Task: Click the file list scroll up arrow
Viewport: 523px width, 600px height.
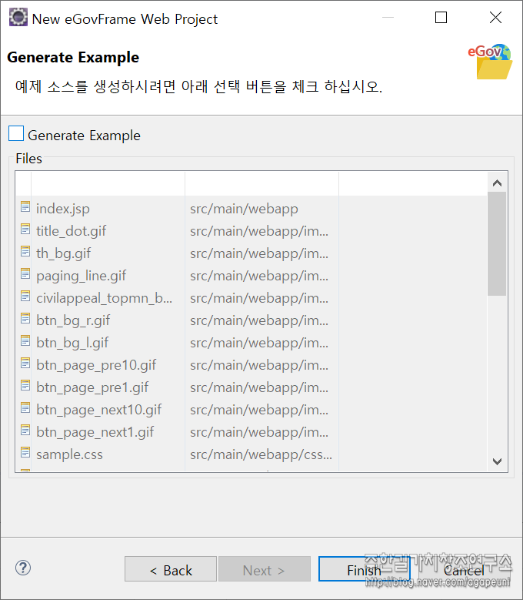Action: (497, 183)
